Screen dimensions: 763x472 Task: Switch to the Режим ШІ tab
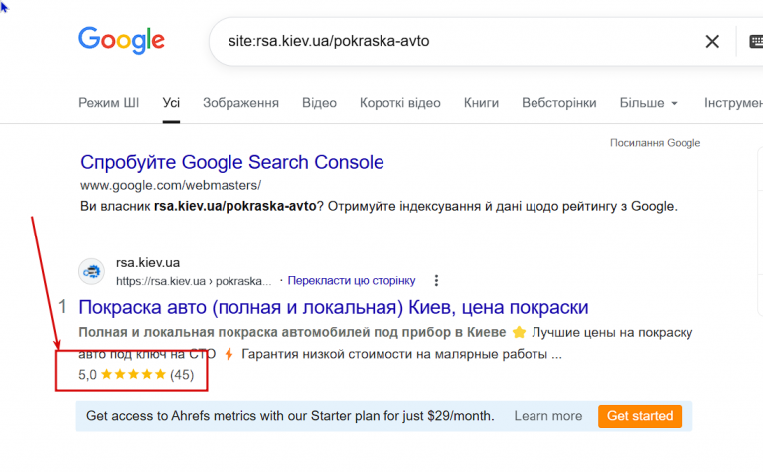[x=109, y=103]
